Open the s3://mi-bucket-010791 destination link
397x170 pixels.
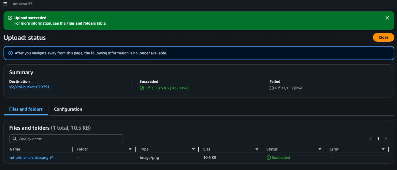pos(29,87)
